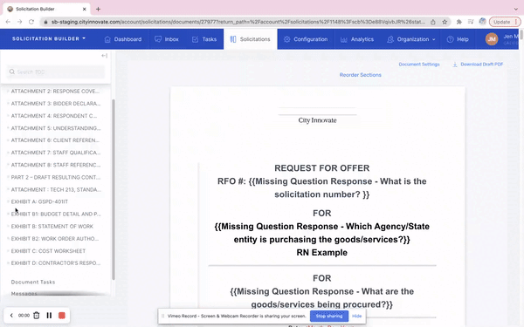Pause the Vimeo screen recording
This screenshot has width=524, height=327.
[x=49, y=316]
